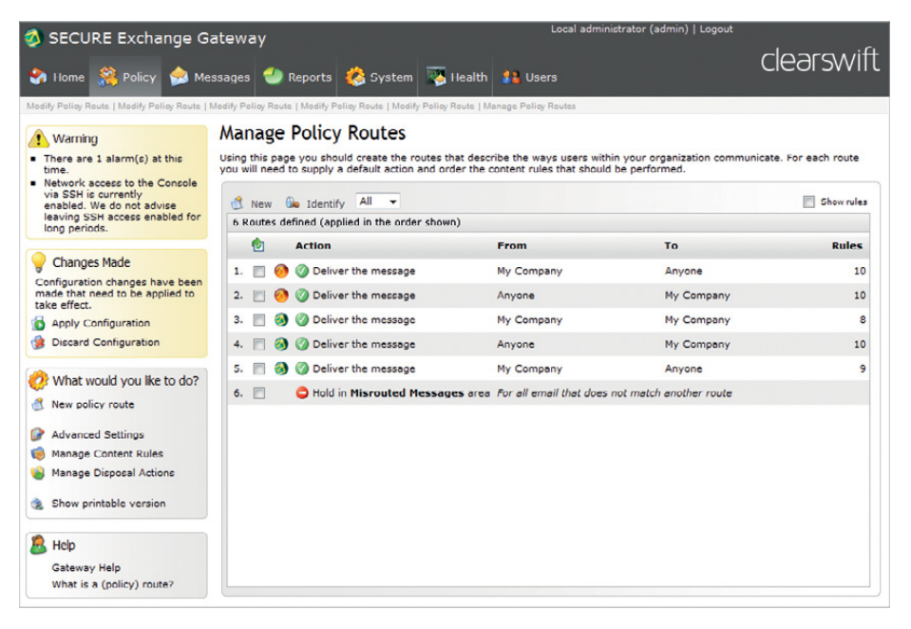Open the System menu tab
This screenshot has height=629, width=911.
tap(379, 77)
